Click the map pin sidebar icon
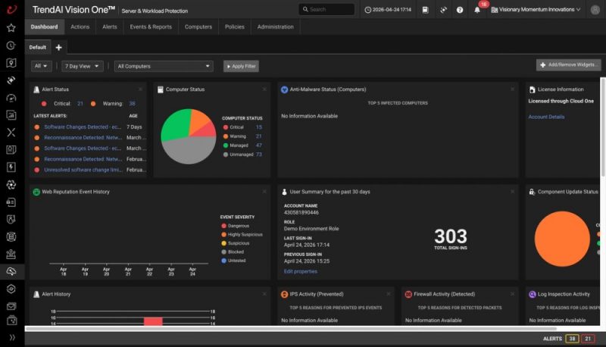Viewport: 606px width, 347px height. pyautogui.click(x=11, y=63)
